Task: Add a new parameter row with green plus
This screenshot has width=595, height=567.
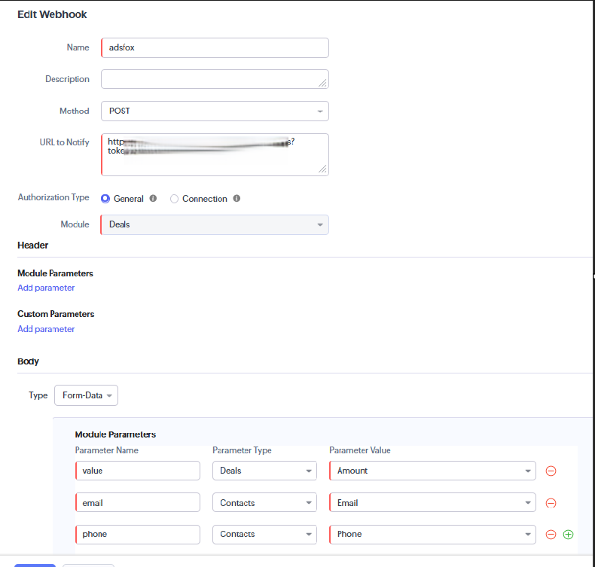Action: pyautogui.click(x=569, y=535)
